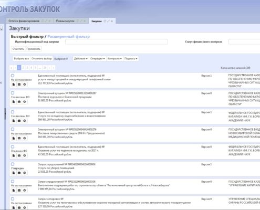Go to page 2 in pagination

coord(23,68)
